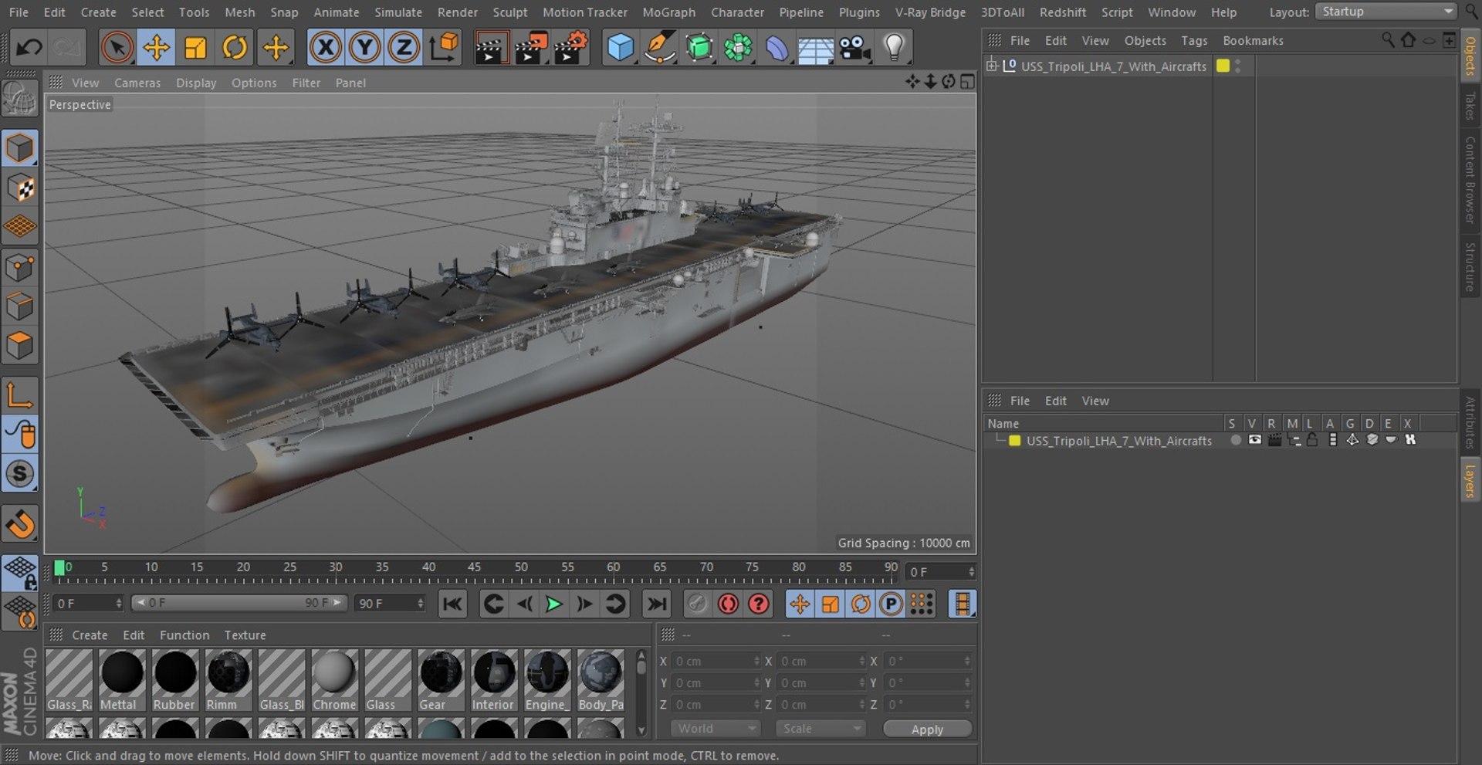Switch to Points mode
Screen dimensions: 1482x765
tap(20, 268)
